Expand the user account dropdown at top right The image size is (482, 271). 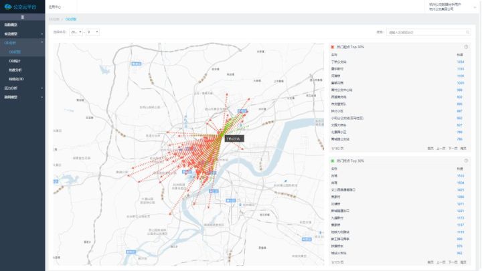[x=475, y=7]
